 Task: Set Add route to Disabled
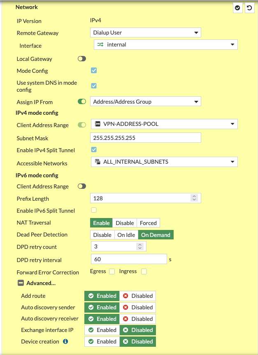click(138, 296)
